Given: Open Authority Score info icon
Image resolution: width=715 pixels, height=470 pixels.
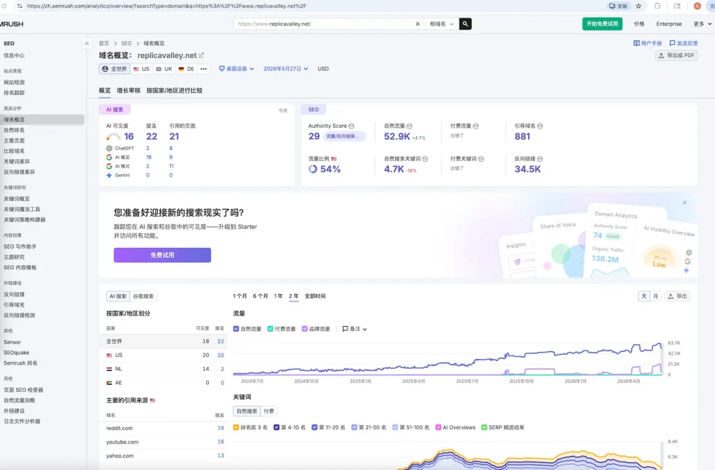Looking at the screenshot, I should pos(351,126).
